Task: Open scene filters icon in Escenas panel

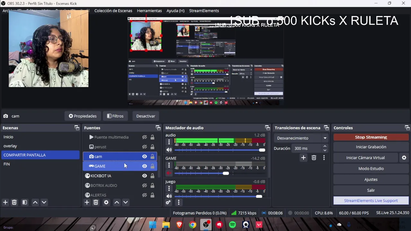Action: pyautogui.click(x=24, y=202)
